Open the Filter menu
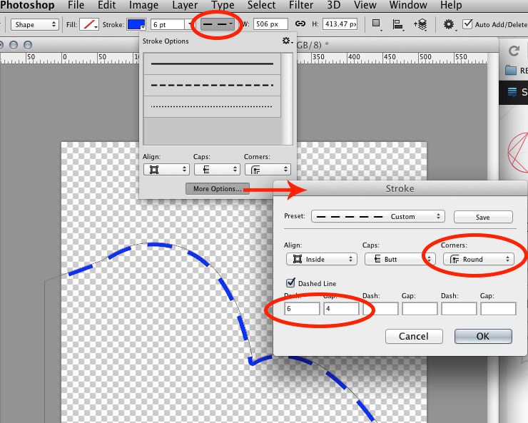This screenshot has width=528, height=423. (301, 5)
